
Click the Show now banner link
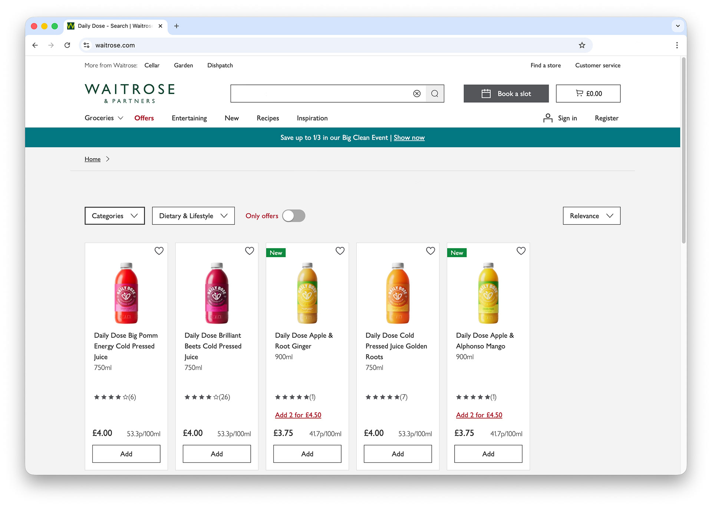click(409, 138)
